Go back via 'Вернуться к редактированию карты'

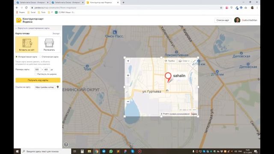(x=33, y=28)
